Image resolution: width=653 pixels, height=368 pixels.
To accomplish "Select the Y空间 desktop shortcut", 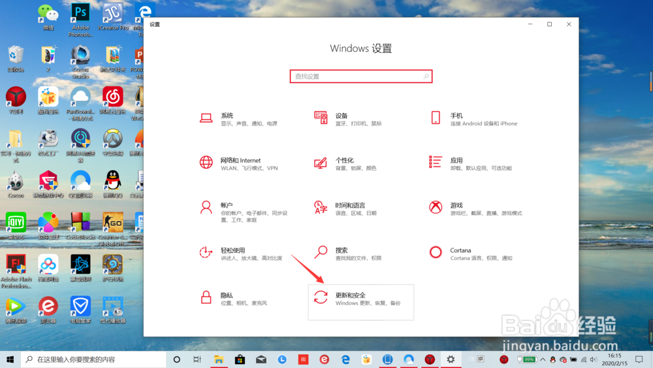I will (x=16, y=101).
